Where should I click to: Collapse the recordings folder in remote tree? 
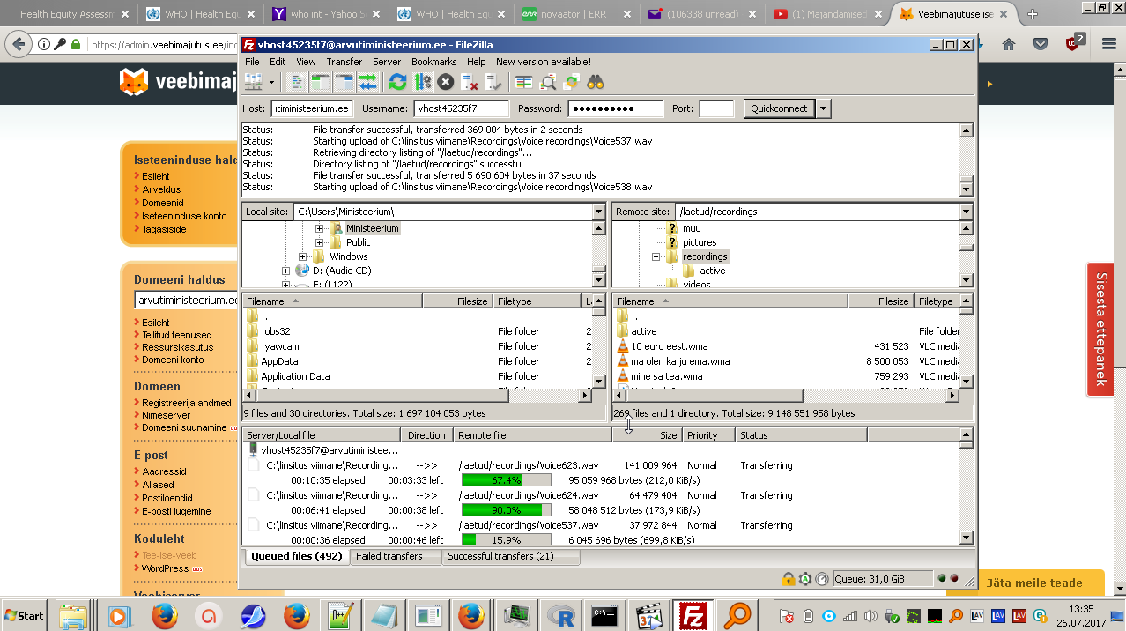coord(656,256)
